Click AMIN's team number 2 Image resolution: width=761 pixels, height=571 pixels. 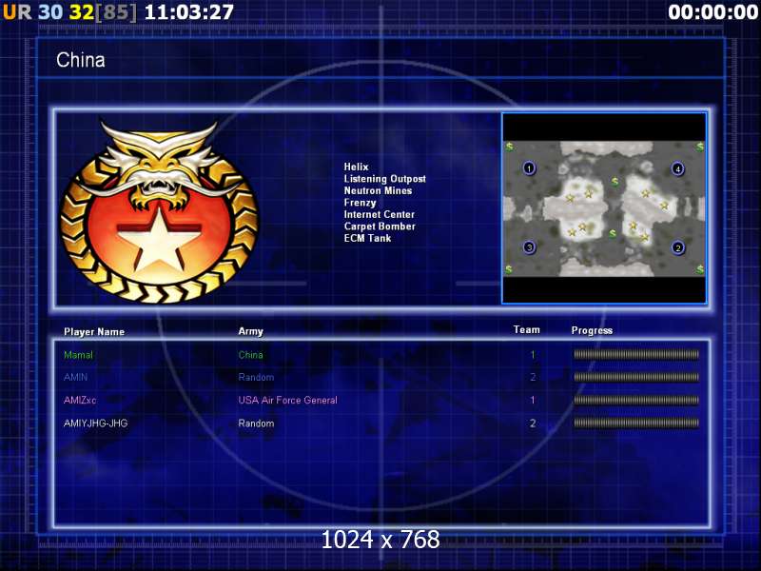click(533, 377)
